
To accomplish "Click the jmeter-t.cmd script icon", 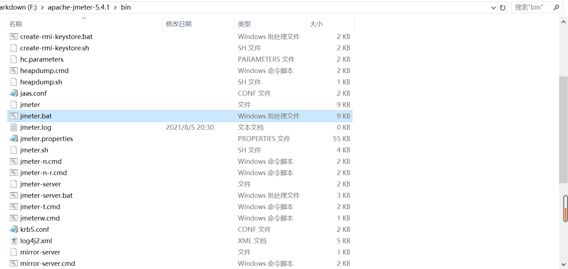I will (14, 207).
